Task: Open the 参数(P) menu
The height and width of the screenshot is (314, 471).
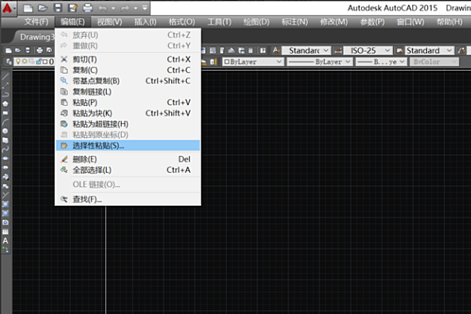Action: tap(372, 22)
